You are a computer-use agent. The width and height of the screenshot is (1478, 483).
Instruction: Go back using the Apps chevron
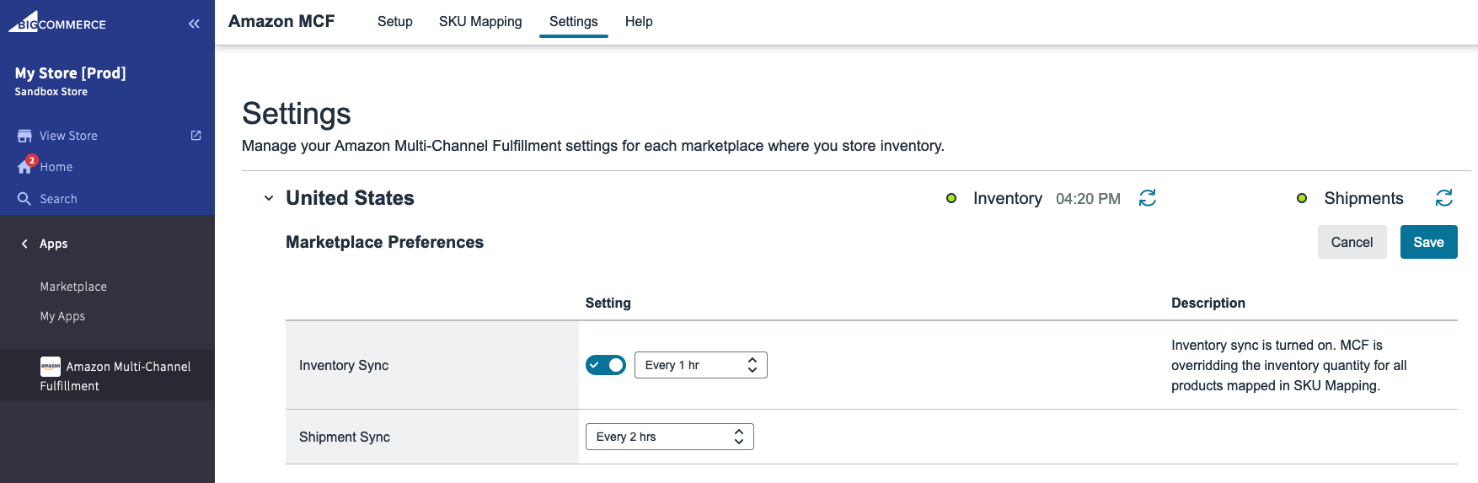pos(24,244)
